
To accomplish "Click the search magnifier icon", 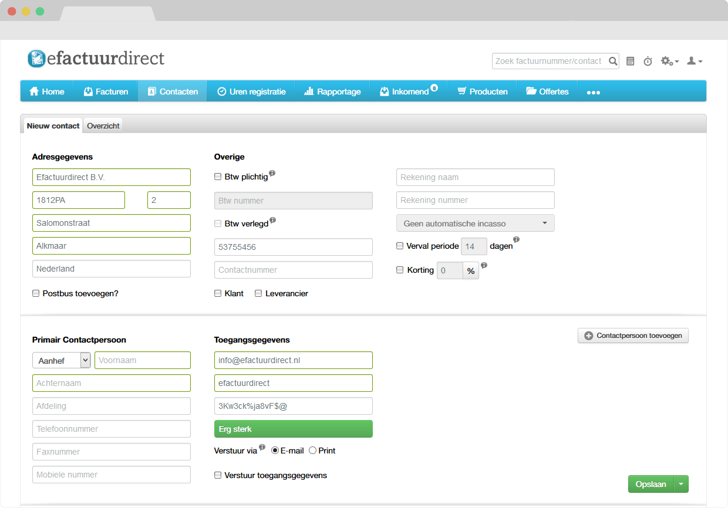I will click(x=613, y=61).
